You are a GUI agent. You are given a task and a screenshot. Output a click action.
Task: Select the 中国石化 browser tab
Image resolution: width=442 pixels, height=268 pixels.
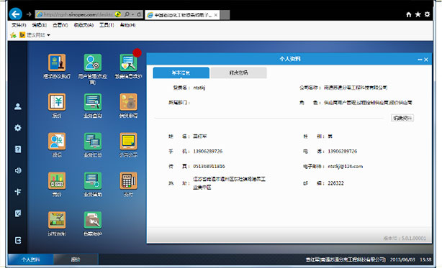[x=183, y=15]
